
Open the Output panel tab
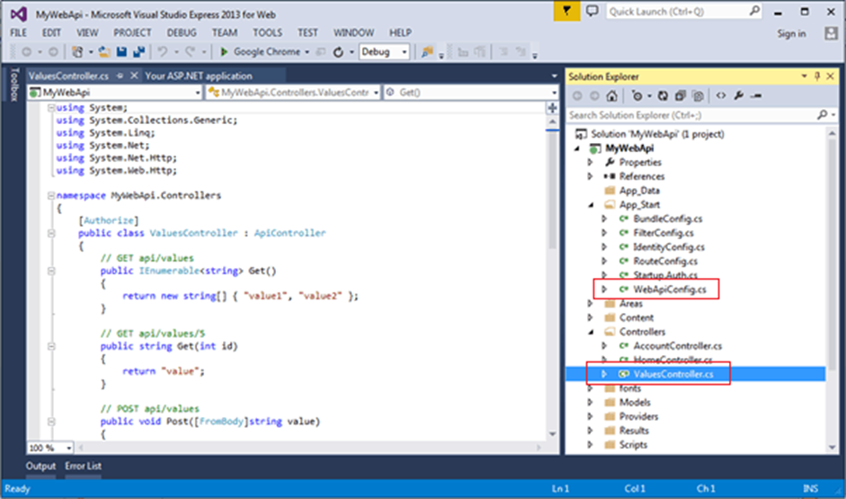(x=40, y=466)
